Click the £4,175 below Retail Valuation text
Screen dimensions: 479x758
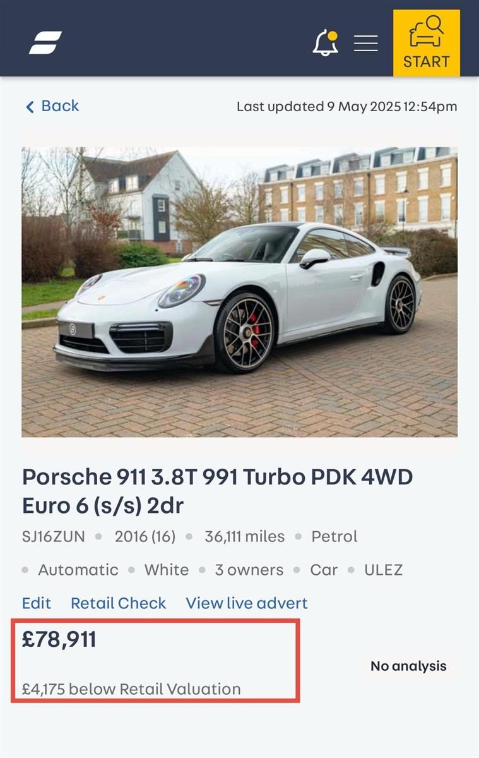[131, 689]
